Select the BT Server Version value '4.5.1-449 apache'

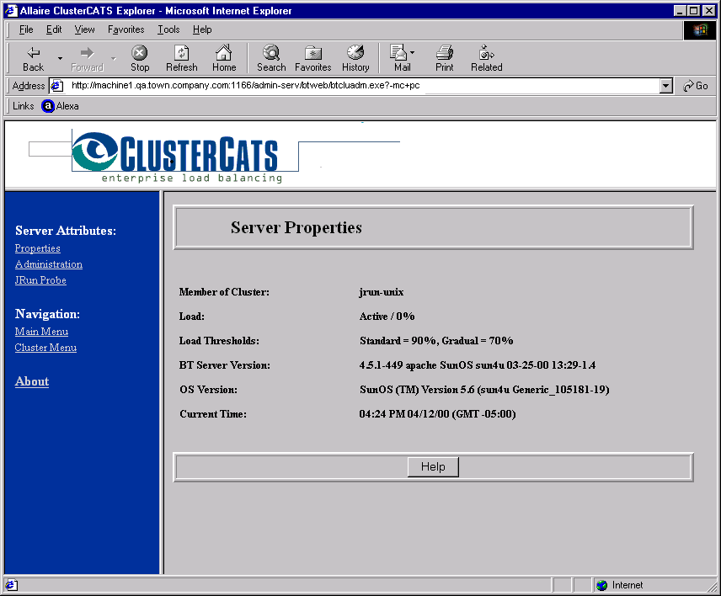398,365
